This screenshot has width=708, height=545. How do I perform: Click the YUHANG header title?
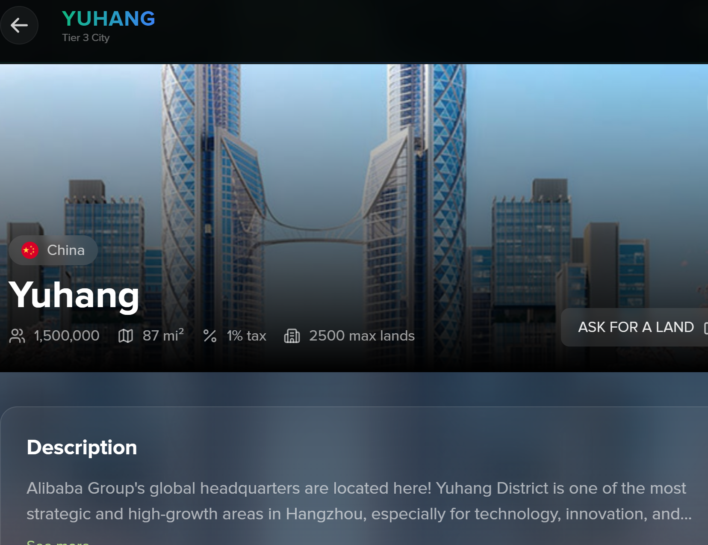pyautogui.click(x=109, y=19)
